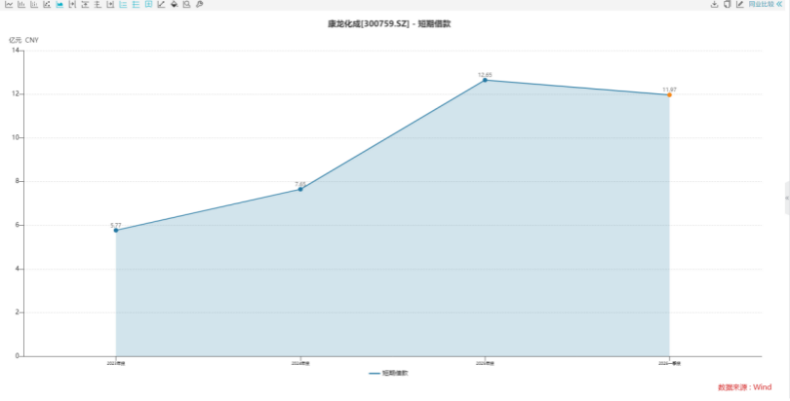Click the 数据来源：Wind source text
The image size is (790, 401).
click(745, 387)
